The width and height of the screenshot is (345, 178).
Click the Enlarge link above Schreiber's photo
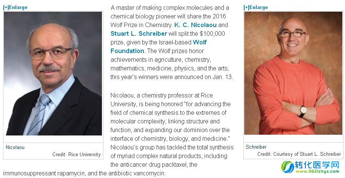[256, 7]
